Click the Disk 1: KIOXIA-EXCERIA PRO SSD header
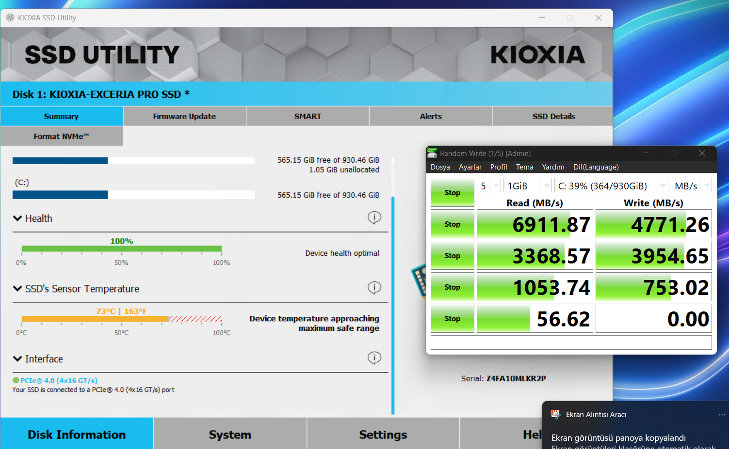The height and width of the screenshot is (449, 729). coord(101,94)
